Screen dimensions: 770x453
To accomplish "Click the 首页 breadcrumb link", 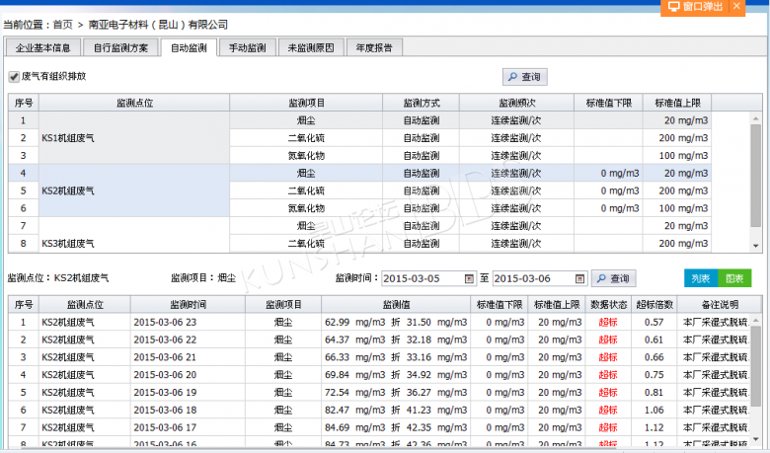I will click(62, 24).
